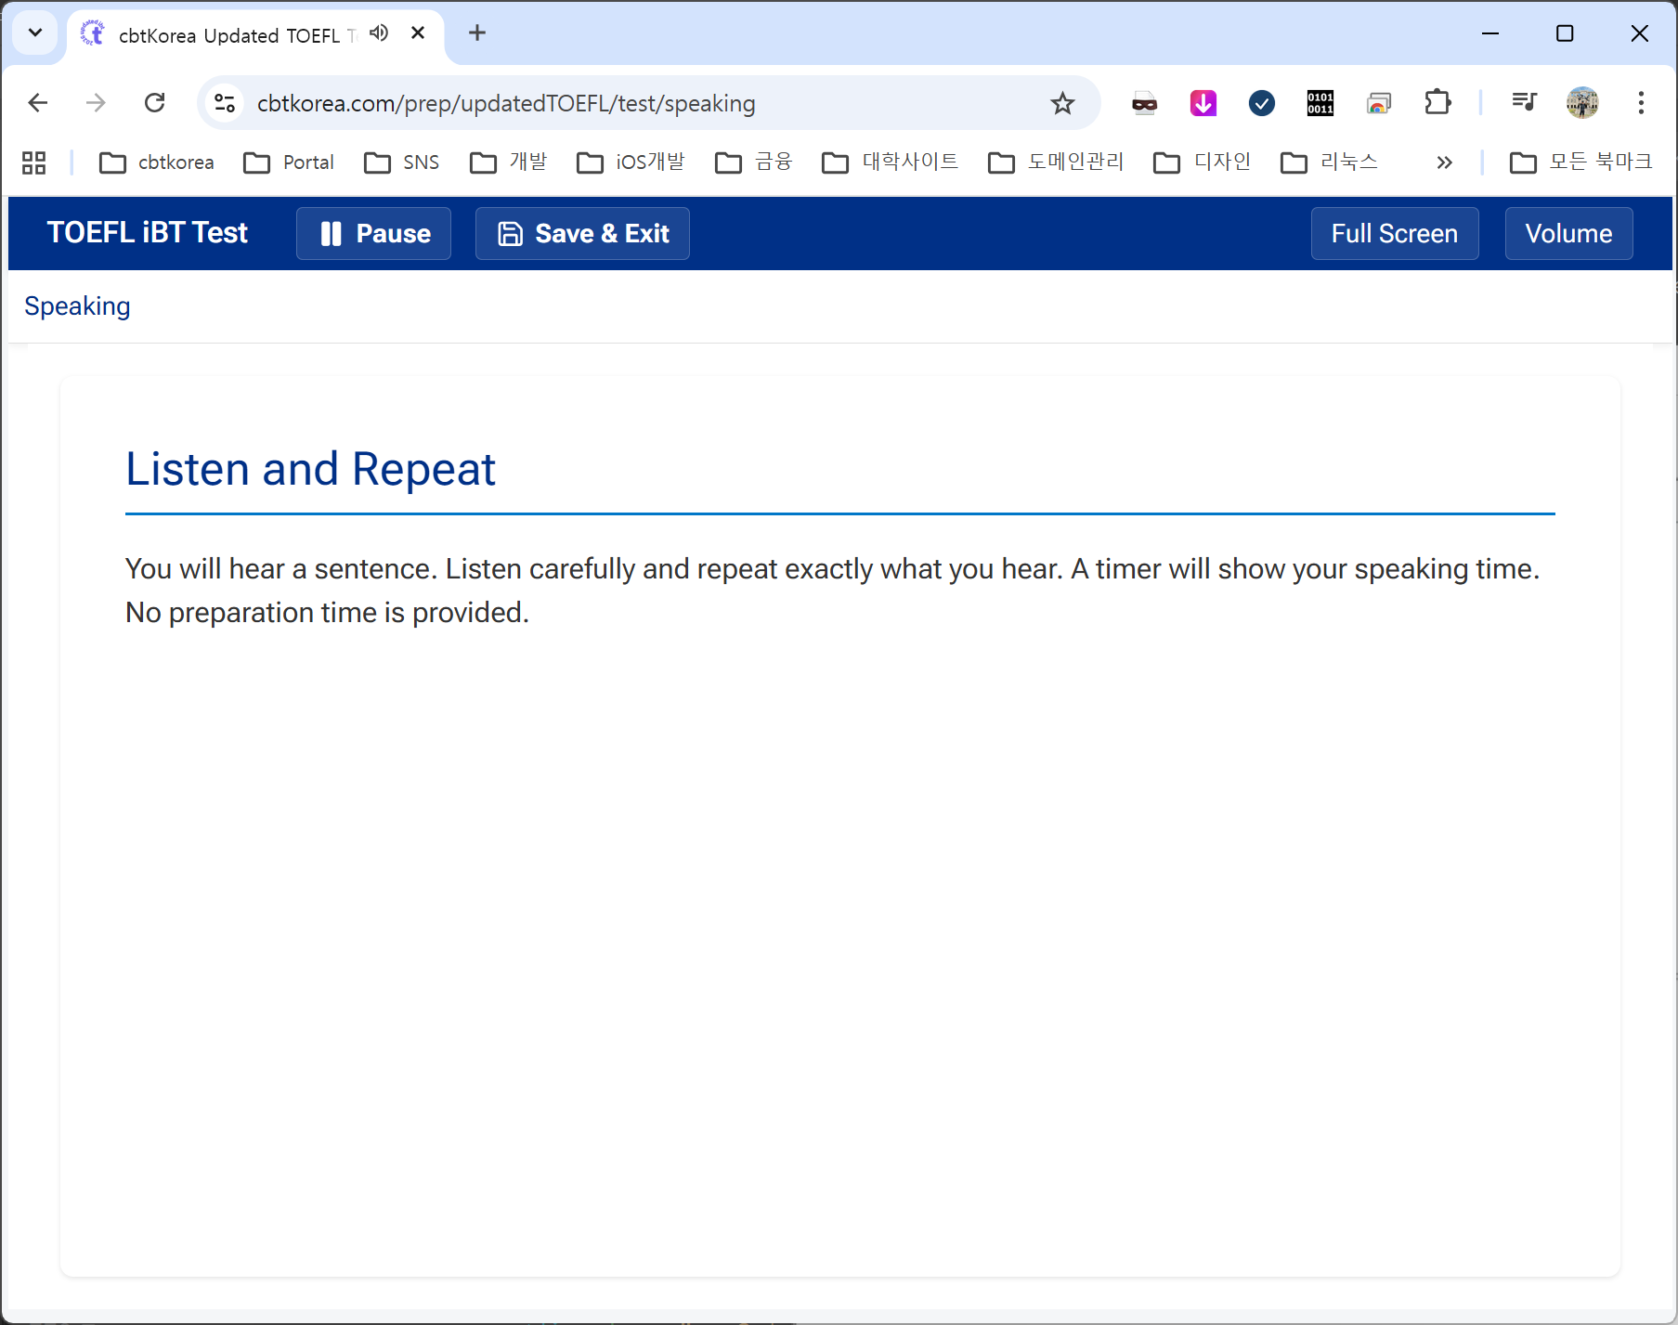Screen dimensions: 1678x1325
Task: Click the Save & Exit button
Action: pos(582,234)
